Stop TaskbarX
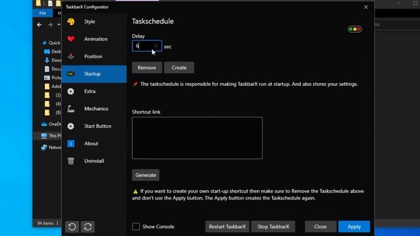This screenshot has height=236, width=420. tap(273, 227)
